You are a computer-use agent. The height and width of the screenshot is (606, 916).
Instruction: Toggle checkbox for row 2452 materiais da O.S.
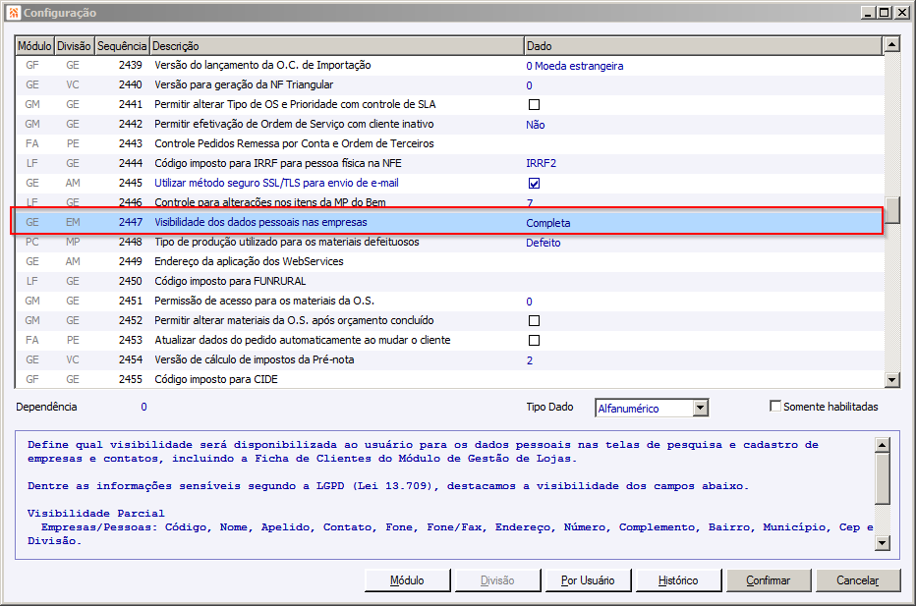(x=534, y=320)
